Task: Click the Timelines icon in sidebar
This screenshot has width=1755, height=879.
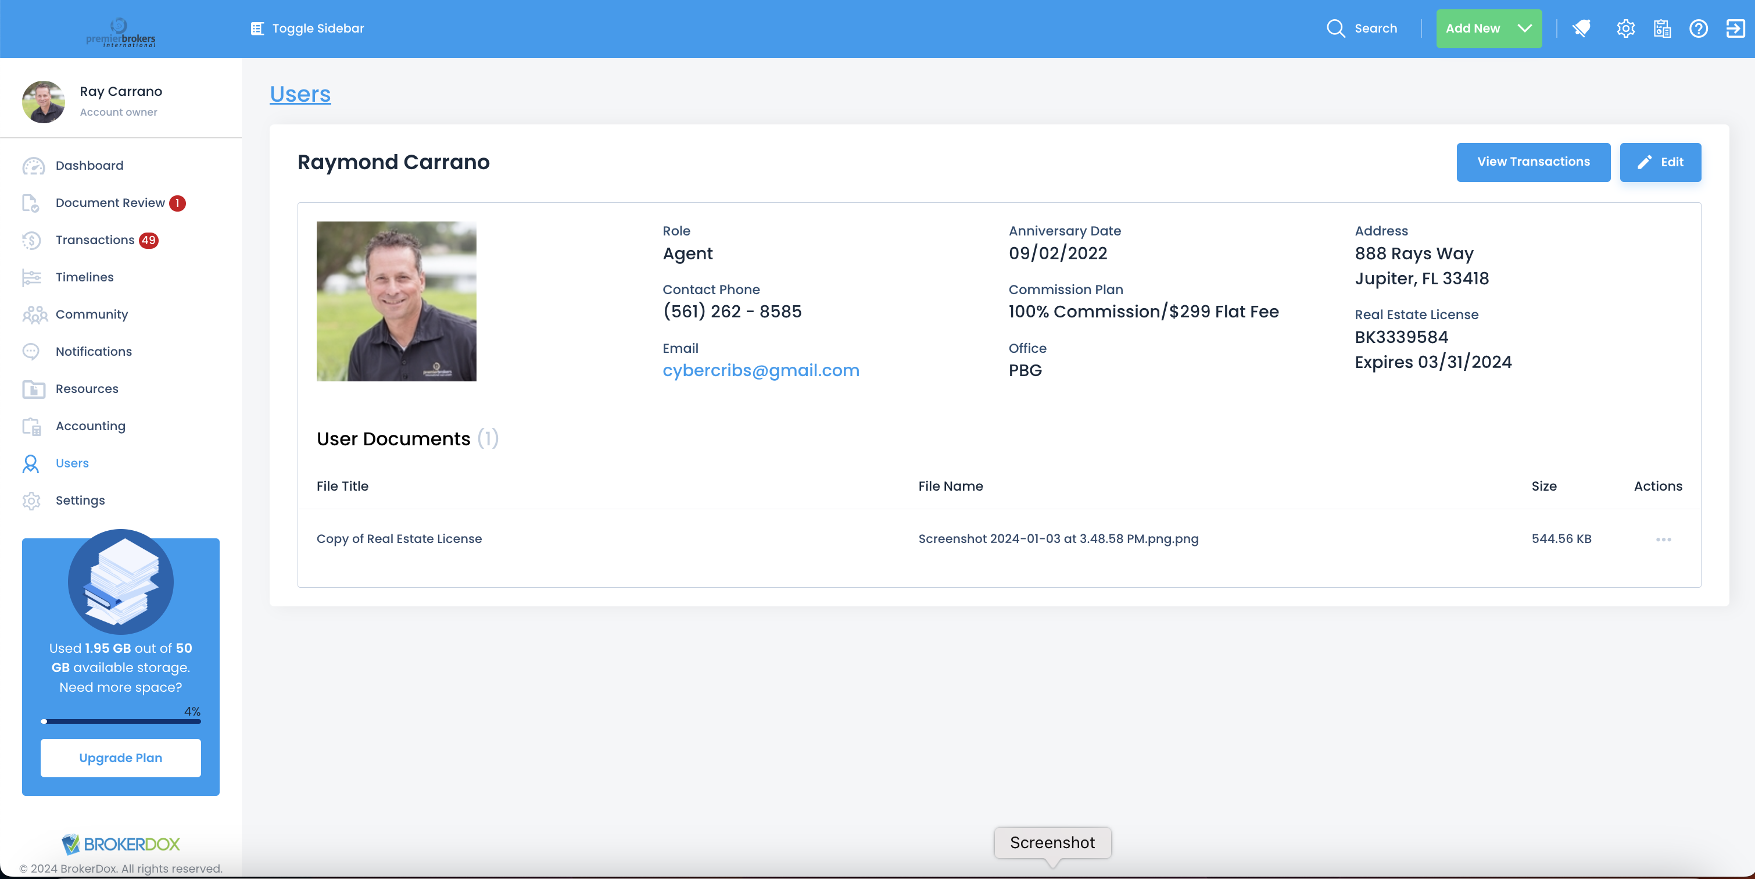Action: pos(31,277)
